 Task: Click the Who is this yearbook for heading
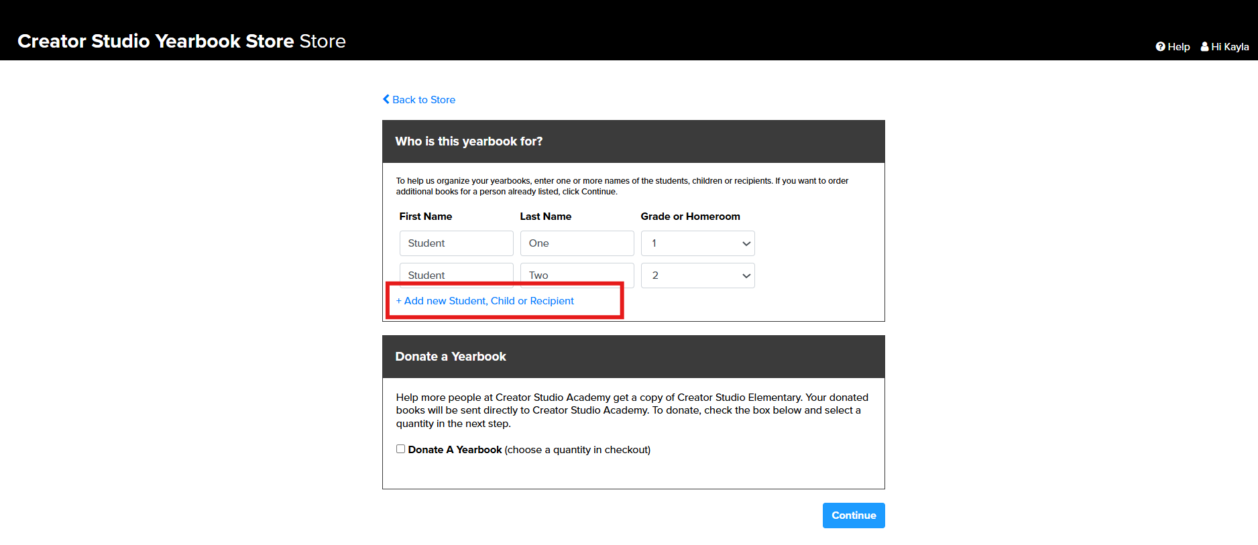point(469,141)
